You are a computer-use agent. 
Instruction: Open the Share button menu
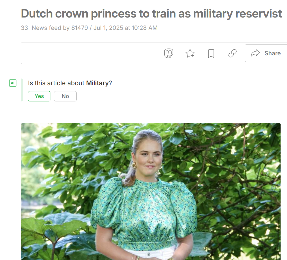coord(266,53)
